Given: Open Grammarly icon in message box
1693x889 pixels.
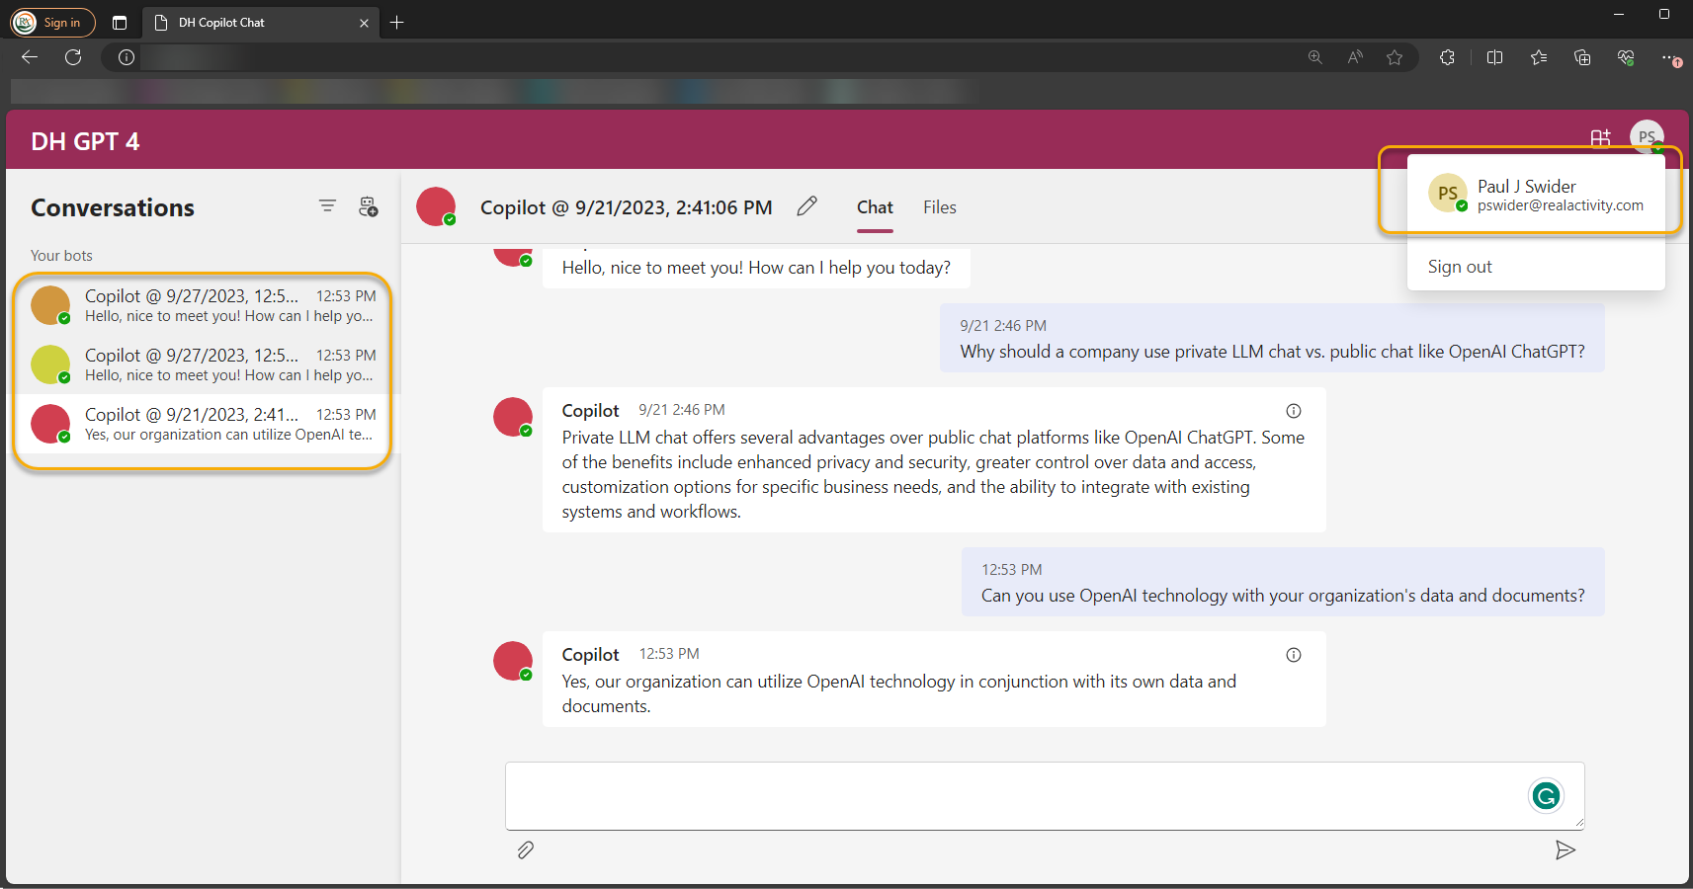Looking at the screenshot, I should click(1546, 795).
